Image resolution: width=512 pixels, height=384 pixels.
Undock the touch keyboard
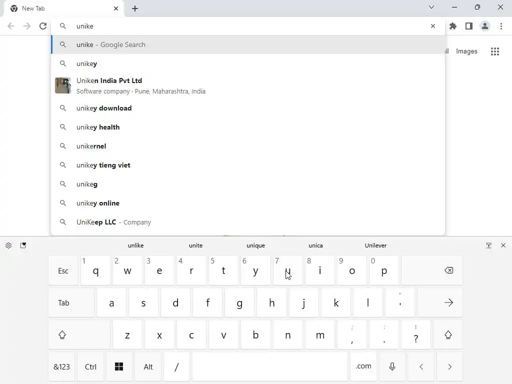[x=489, y=245]
